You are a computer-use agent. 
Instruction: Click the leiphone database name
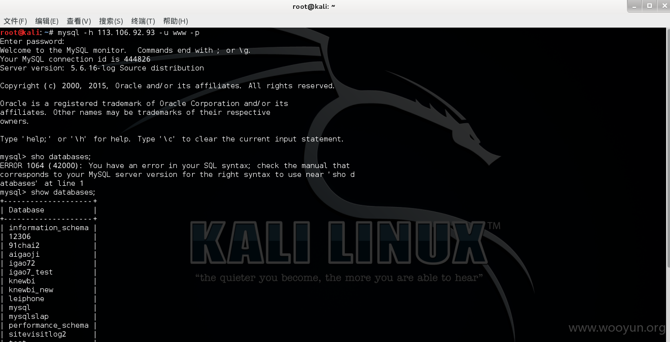click(x=27, y=299)
